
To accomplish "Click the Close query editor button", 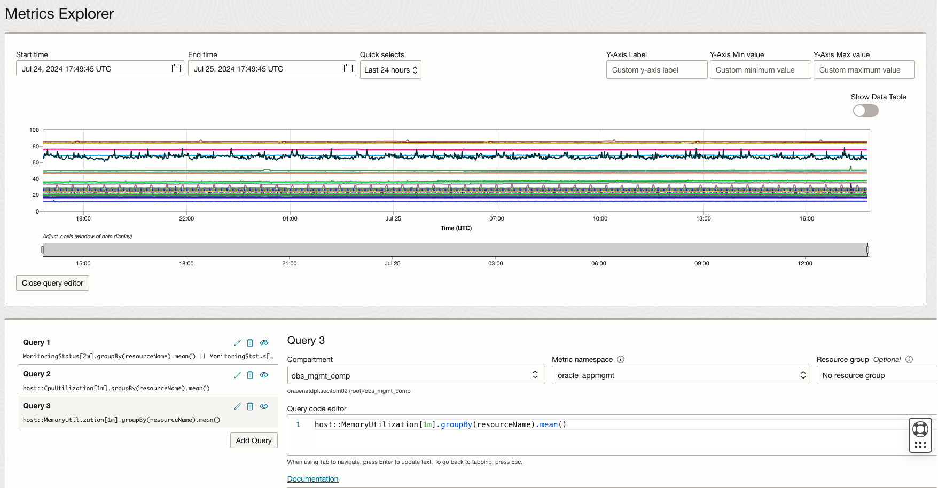I will (x=52, y=283).
